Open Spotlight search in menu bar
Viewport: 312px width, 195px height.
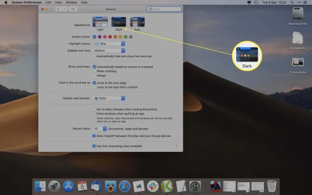pos(293,2)
